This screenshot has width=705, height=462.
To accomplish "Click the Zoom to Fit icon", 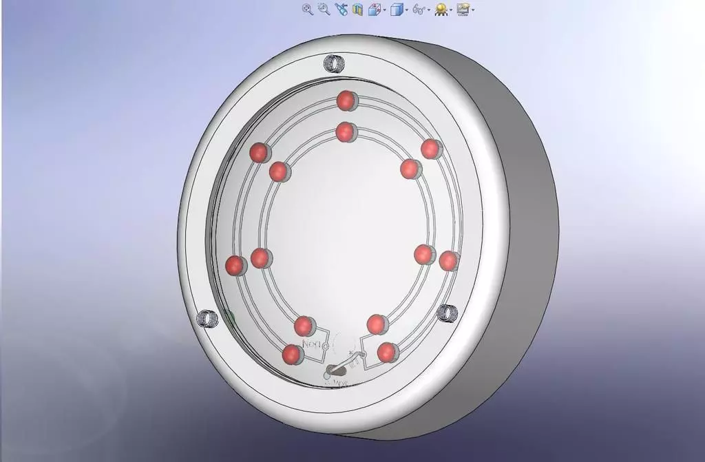I will point(308,10).
